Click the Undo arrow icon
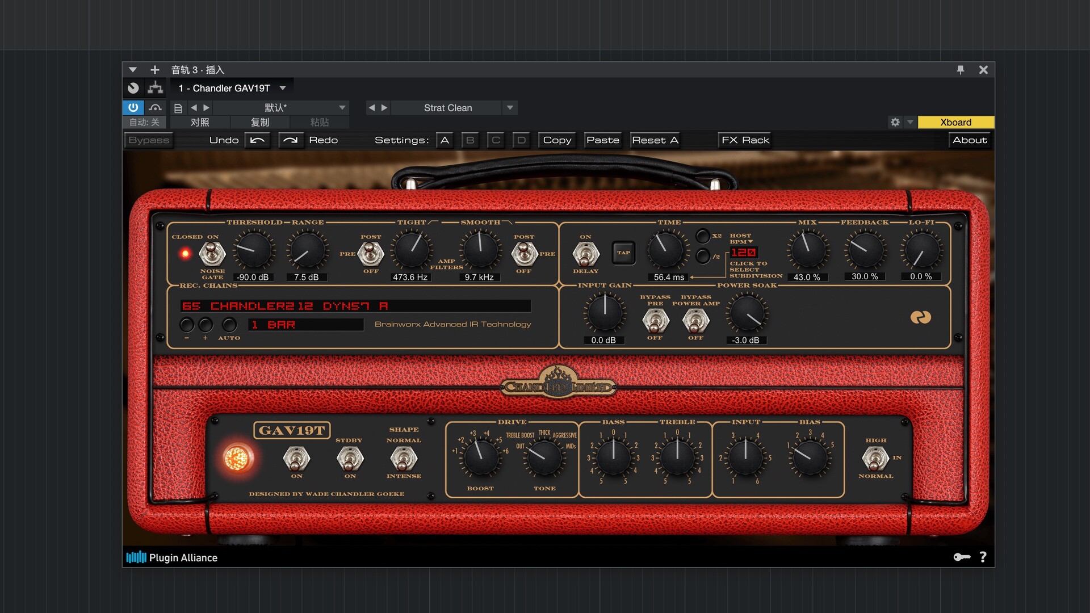 [257, 140]
